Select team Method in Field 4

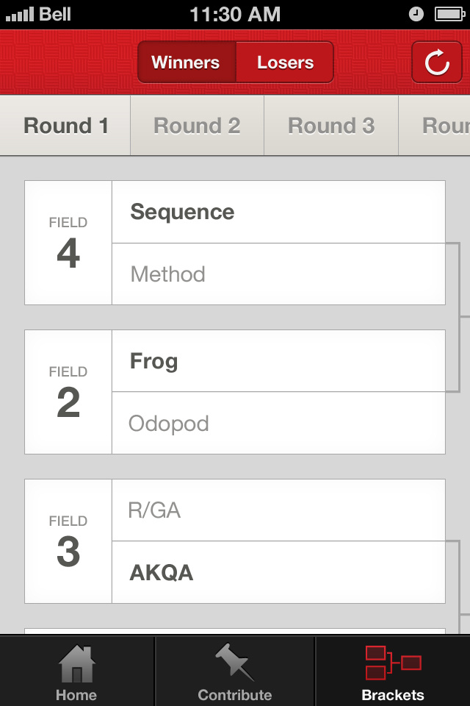coord(278,274)
